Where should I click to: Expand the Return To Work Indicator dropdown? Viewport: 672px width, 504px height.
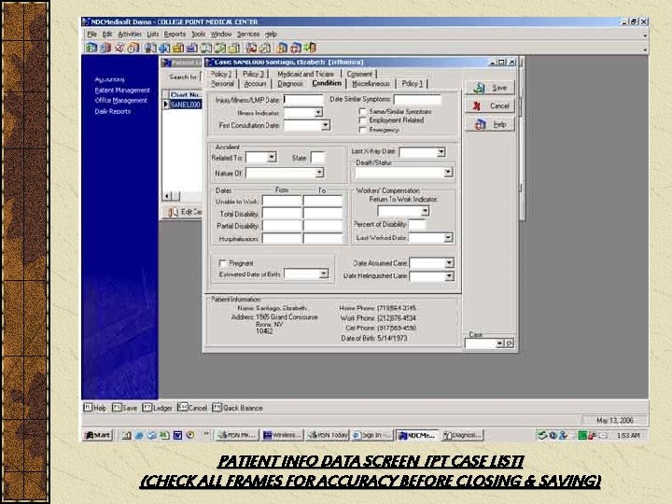[425, 211]
